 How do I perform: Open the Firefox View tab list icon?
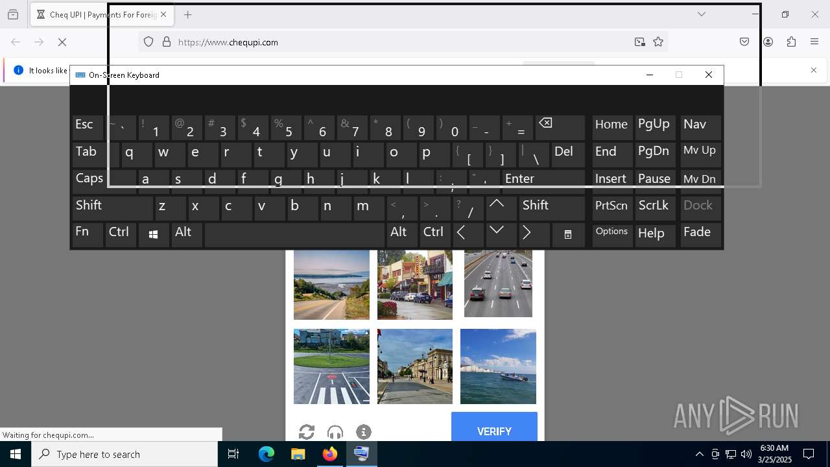tap(13, 14)
